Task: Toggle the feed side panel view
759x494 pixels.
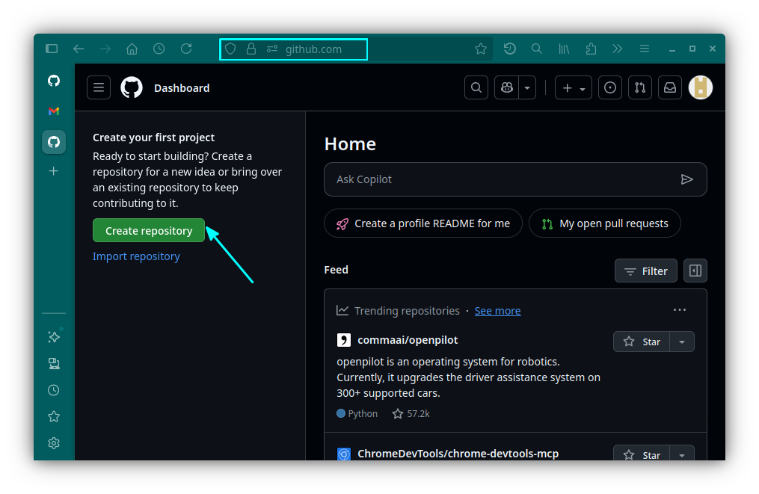Action: pos(695,271)
